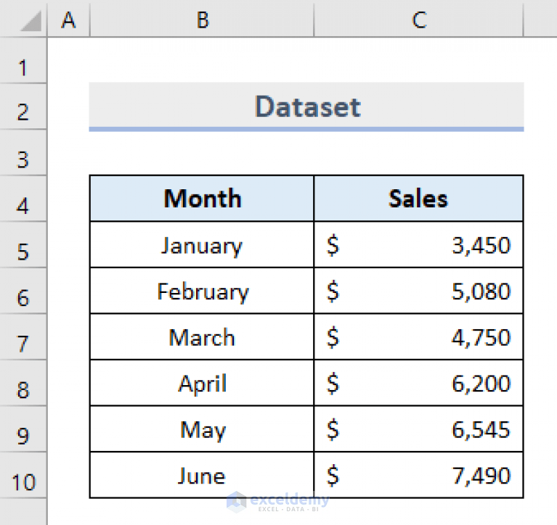Select row 5 header
Screen dimensions: 557x525
pos(23,245)
